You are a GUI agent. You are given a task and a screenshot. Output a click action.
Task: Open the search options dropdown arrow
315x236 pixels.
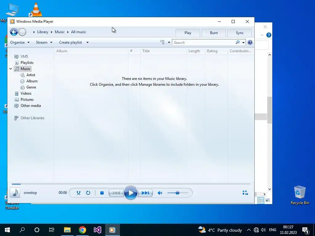(243, 42)
